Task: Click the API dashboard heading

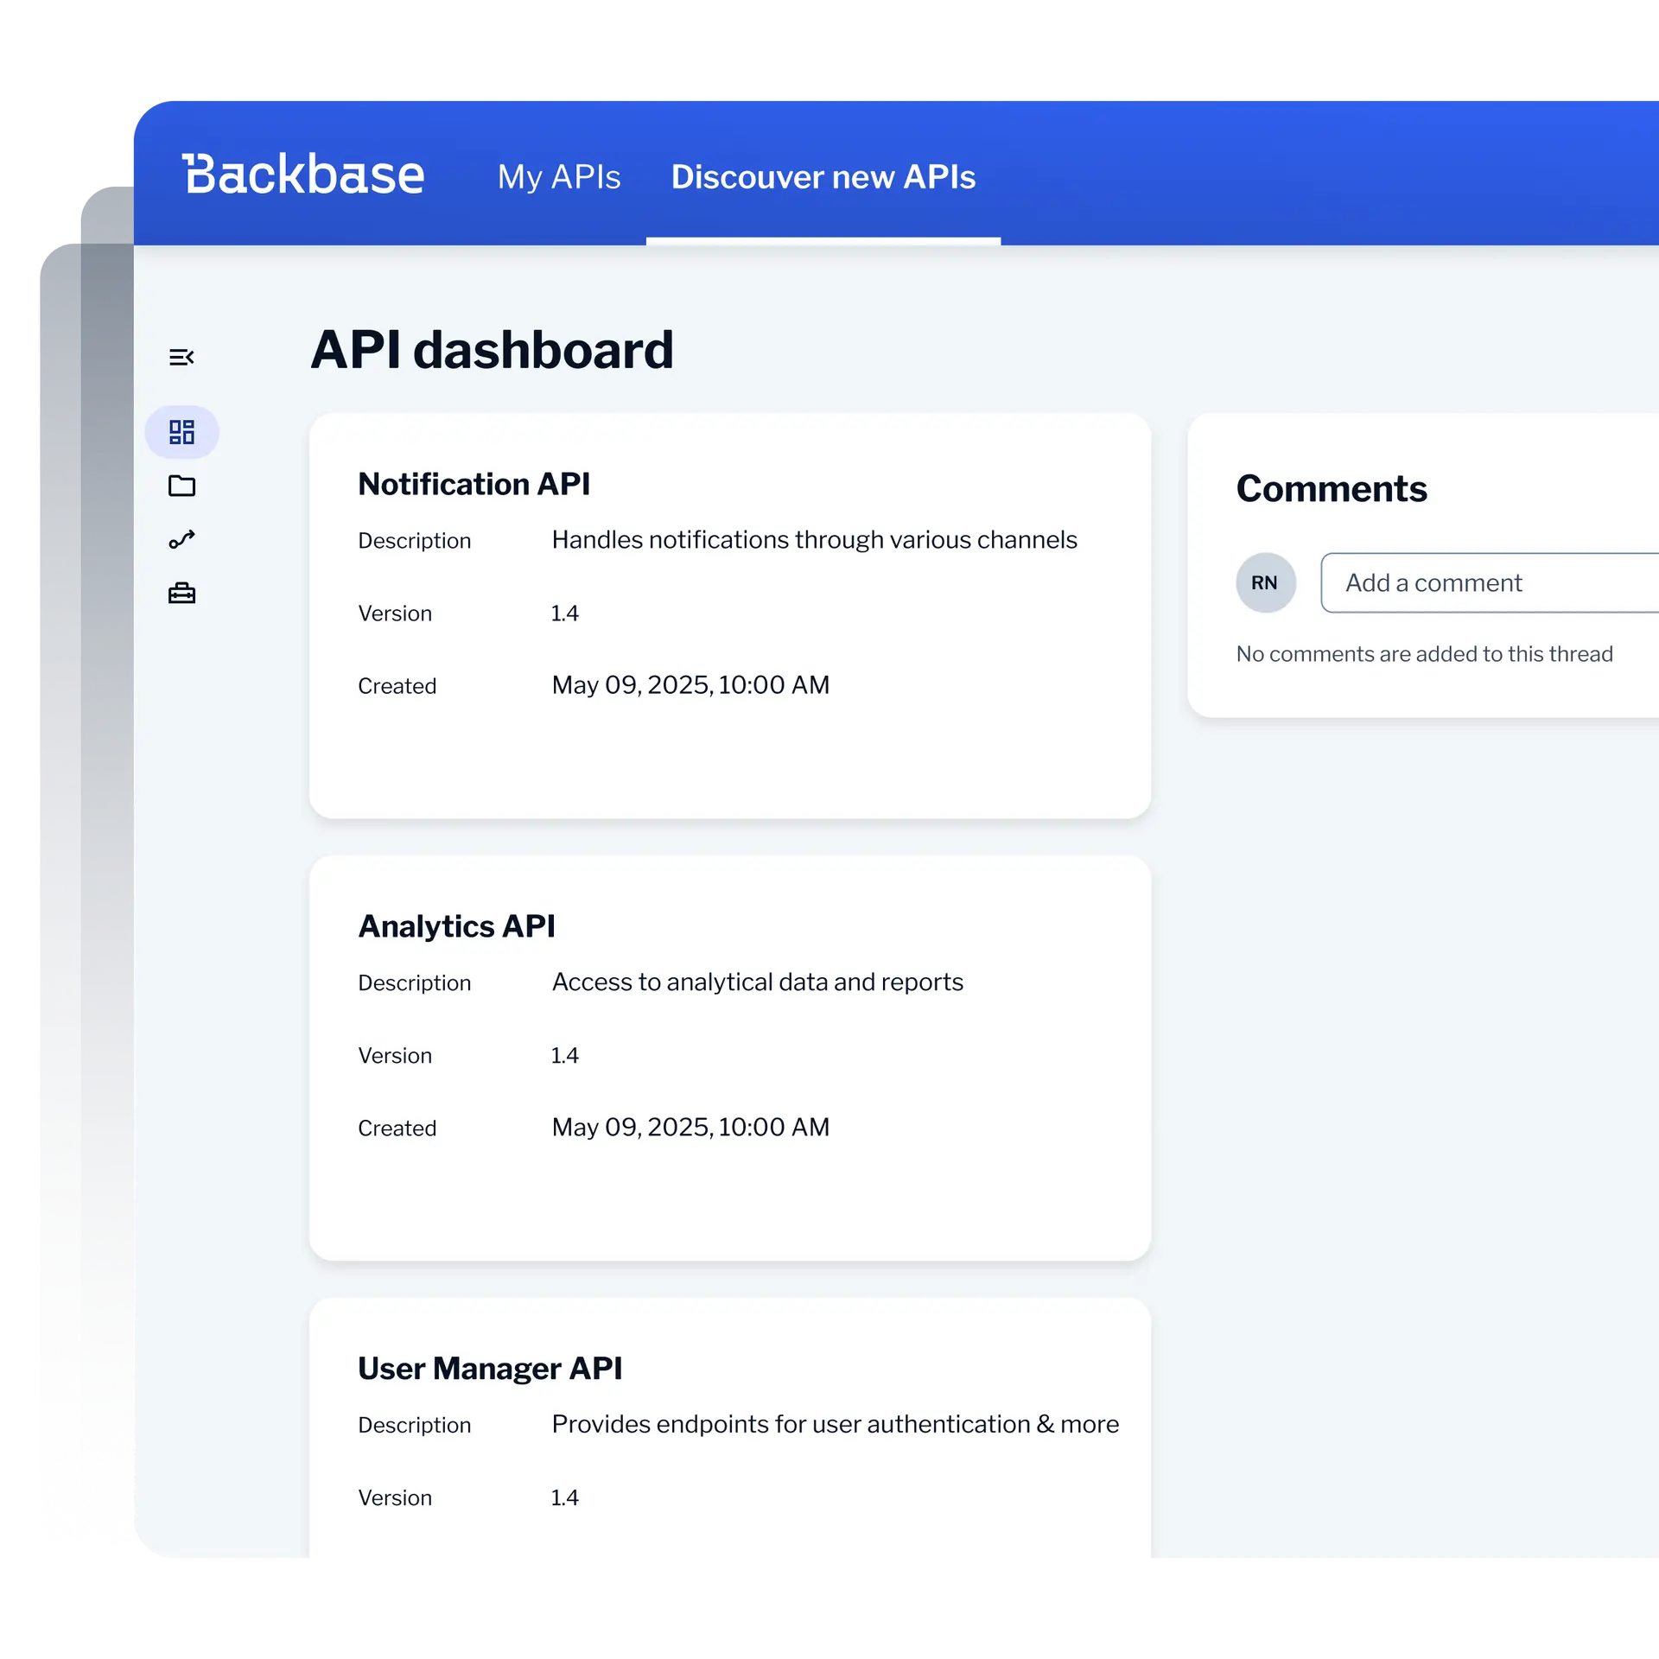Action: 492,350
